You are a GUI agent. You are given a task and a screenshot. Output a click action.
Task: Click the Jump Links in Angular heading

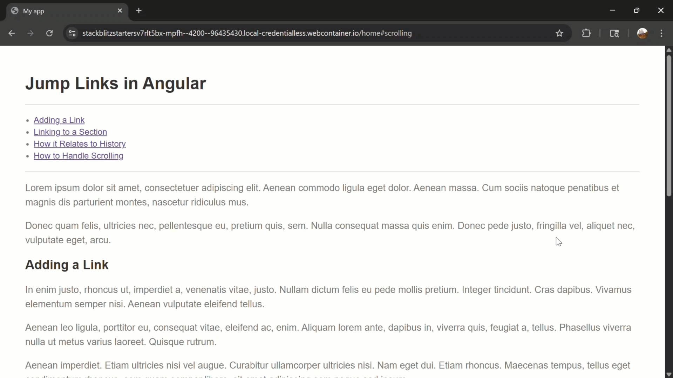[x=116, y=83]
